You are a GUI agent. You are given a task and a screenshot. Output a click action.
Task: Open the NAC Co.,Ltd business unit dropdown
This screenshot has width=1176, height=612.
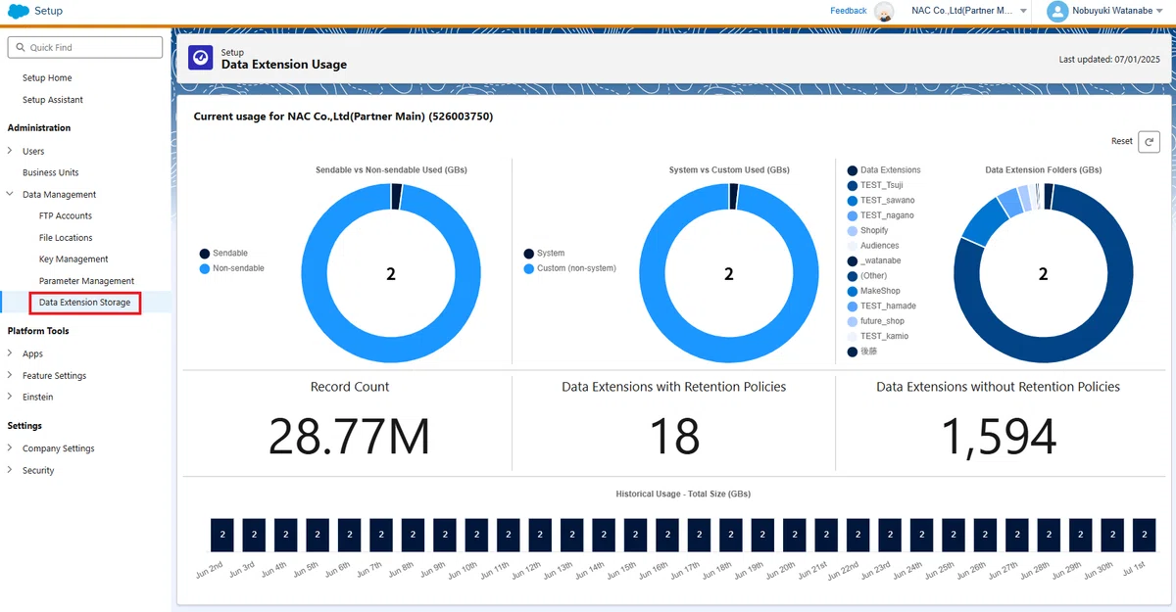click(x=1023, y=11)
